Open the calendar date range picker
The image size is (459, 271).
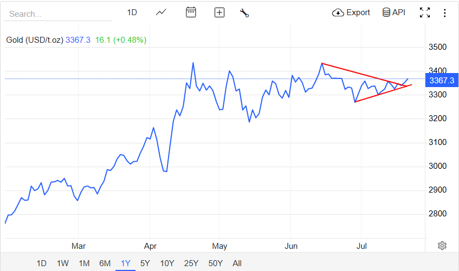pyautogui.click(x=191, y=12)
